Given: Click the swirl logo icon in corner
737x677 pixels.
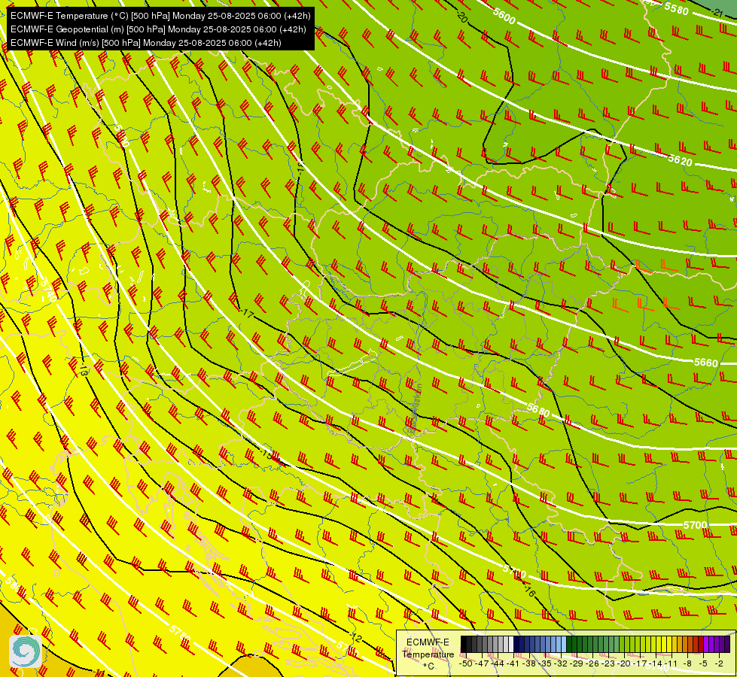Looking at the screenshot, I should pos(26,651).
